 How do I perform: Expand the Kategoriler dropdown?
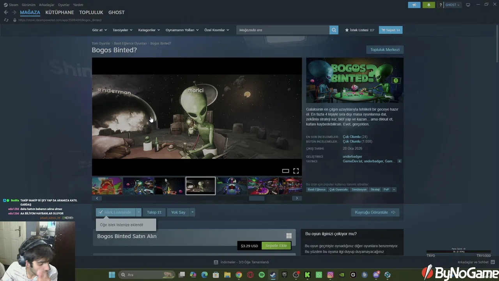tap(149, 30)
